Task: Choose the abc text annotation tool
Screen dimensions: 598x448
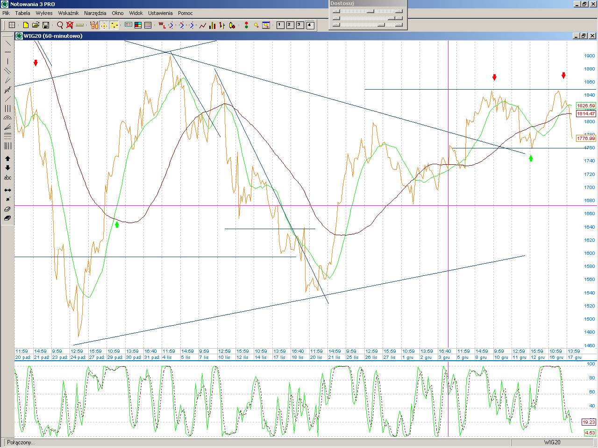Action: click(7, 178)
